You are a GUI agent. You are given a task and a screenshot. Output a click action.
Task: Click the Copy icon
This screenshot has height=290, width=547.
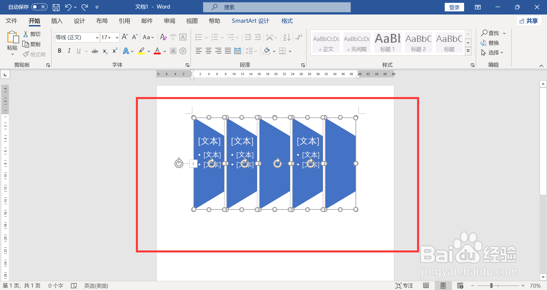pos(26,44)
